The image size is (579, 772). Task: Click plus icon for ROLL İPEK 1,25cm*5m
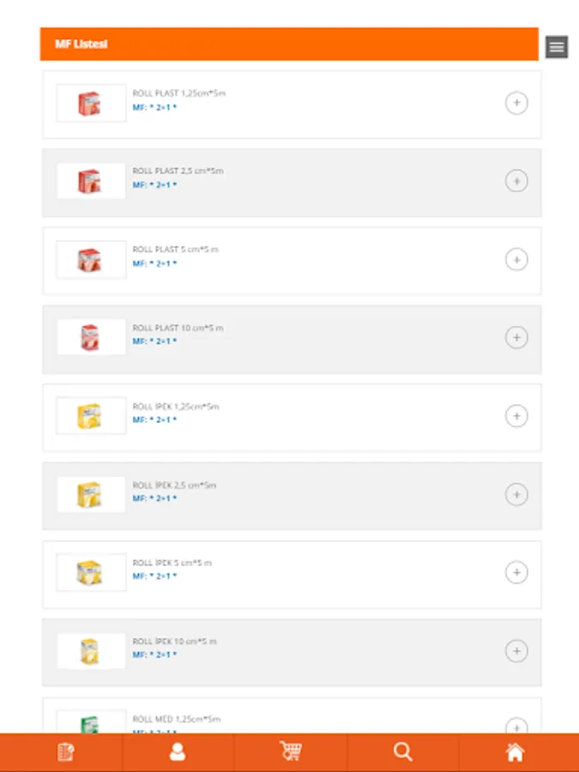pos(516,417)
